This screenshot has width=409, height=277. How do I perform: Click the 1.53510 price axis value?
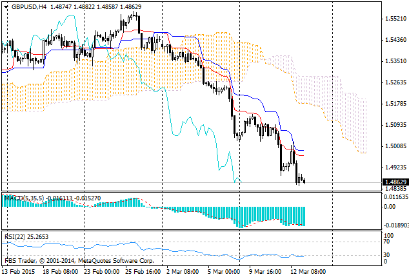pyautogui.click(x=395, y=61)
